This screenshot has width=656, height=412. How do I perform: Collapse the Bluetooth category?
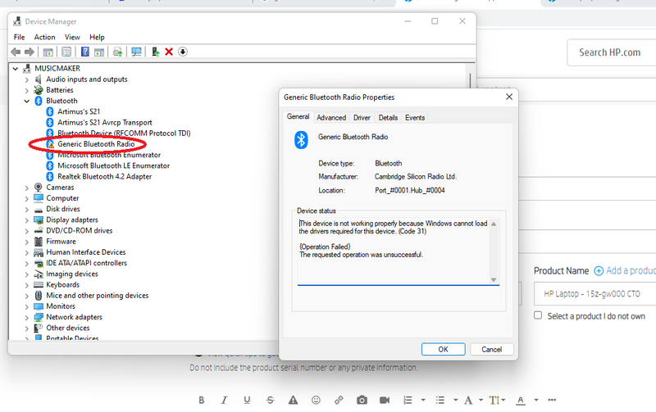(x=27, y=101)
